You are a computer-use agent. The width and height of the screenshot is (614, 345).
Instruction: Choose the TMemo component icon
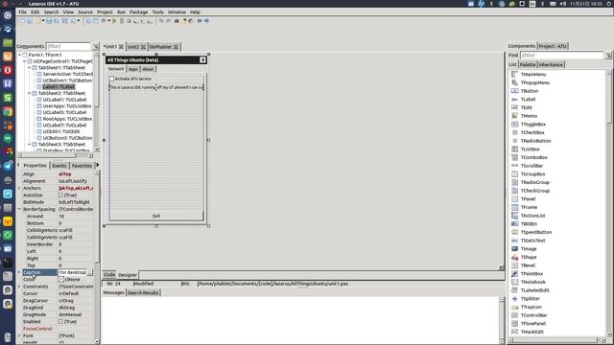pos(514,116)
